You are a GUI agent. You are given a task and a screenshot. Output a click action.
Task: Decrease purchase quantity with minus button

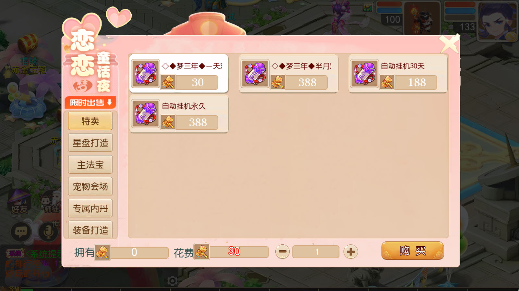click(x=283, y=252)
